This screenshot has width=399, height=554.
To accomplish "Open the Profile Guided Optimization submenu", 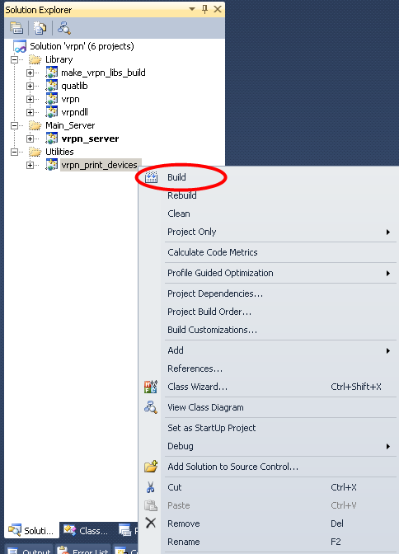I will (269, 273).
